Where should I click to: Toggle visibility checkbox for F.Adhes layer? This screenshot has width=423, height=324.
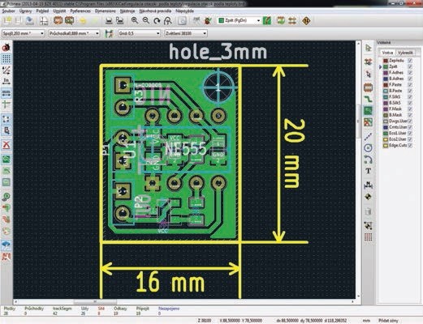pyautogui.click(x=410, y=73)
